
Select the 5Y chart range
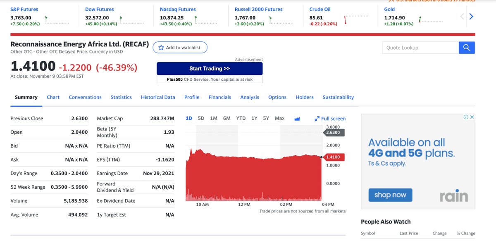tap(266, 118)
